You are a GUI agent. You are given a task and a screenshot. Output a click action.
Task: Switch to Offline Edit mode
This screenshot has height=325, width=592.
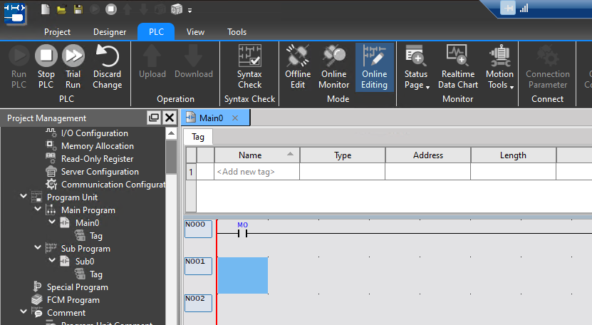tap(298, 66)
